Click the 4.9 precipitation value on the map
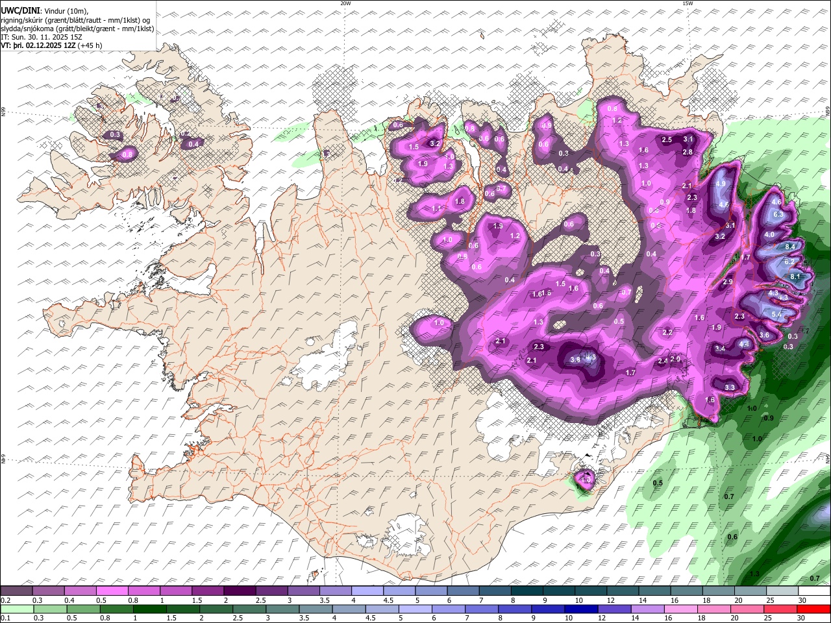The image size is (831, 623). pyautogui.click(x=721, y=184)
